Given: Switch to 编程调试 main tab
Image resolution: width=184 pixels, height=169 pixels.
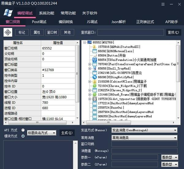Looking at the screenshot, I should point(25,13).
